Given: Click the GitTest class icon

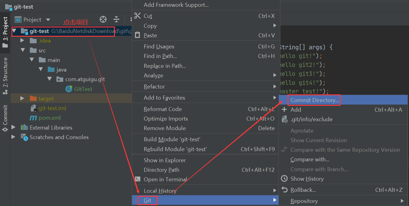Looking at the screenshot, I should [x=69, y=89].
